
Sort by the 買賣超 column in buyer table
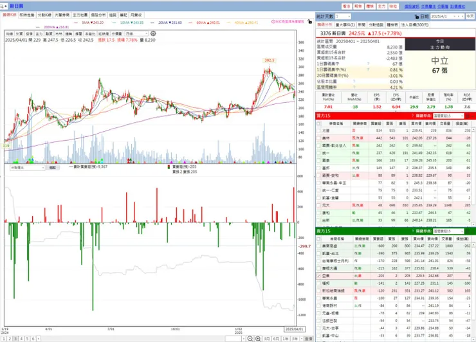tap(376, 123)
